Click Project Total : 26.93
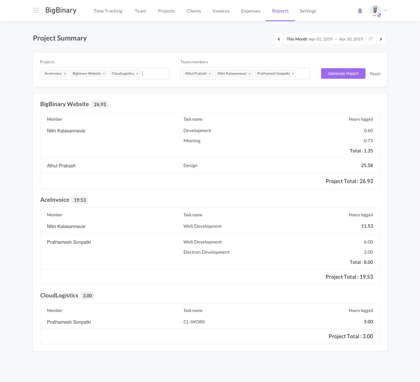The image size is (420, 382). tap(349, 181)
